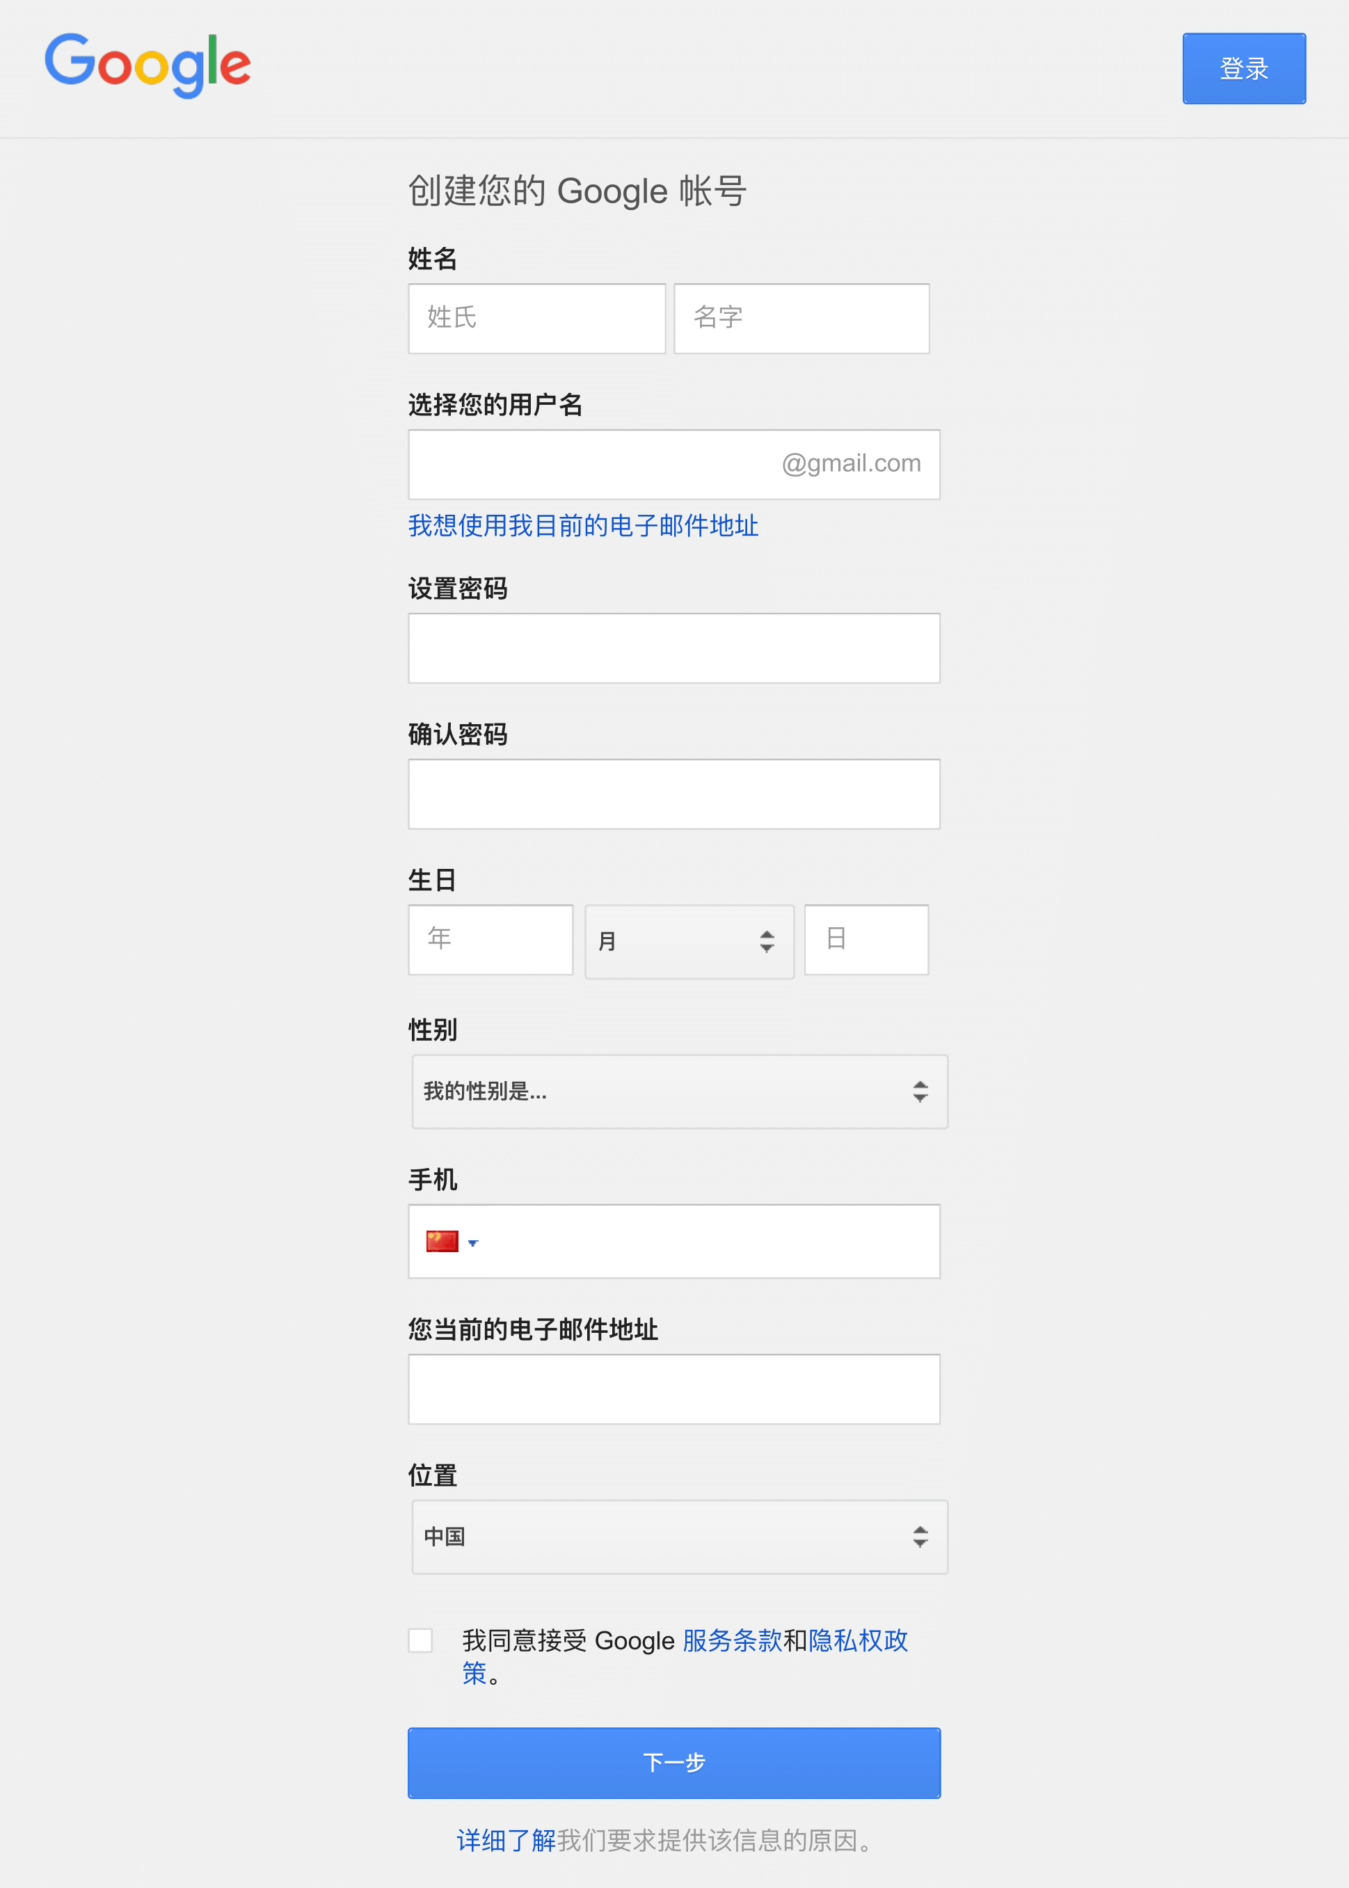Image resolution: width=1349 pixels, height=1888 pixels.
Task: Click the 确认密码 confirm password field
Action: [x=673, y=794]
